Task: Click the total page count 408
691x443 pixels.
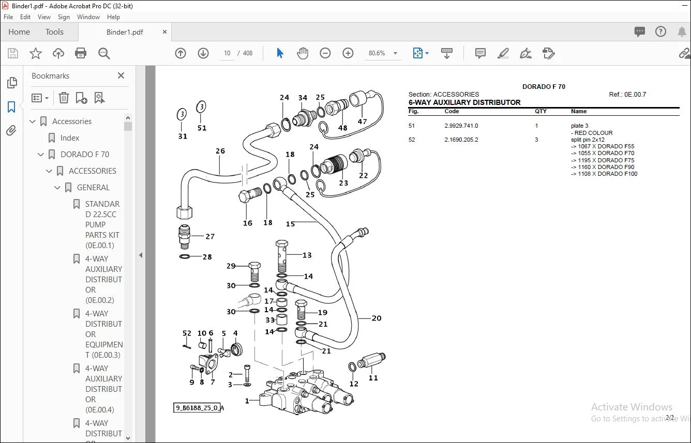Action: click(248, 53)
